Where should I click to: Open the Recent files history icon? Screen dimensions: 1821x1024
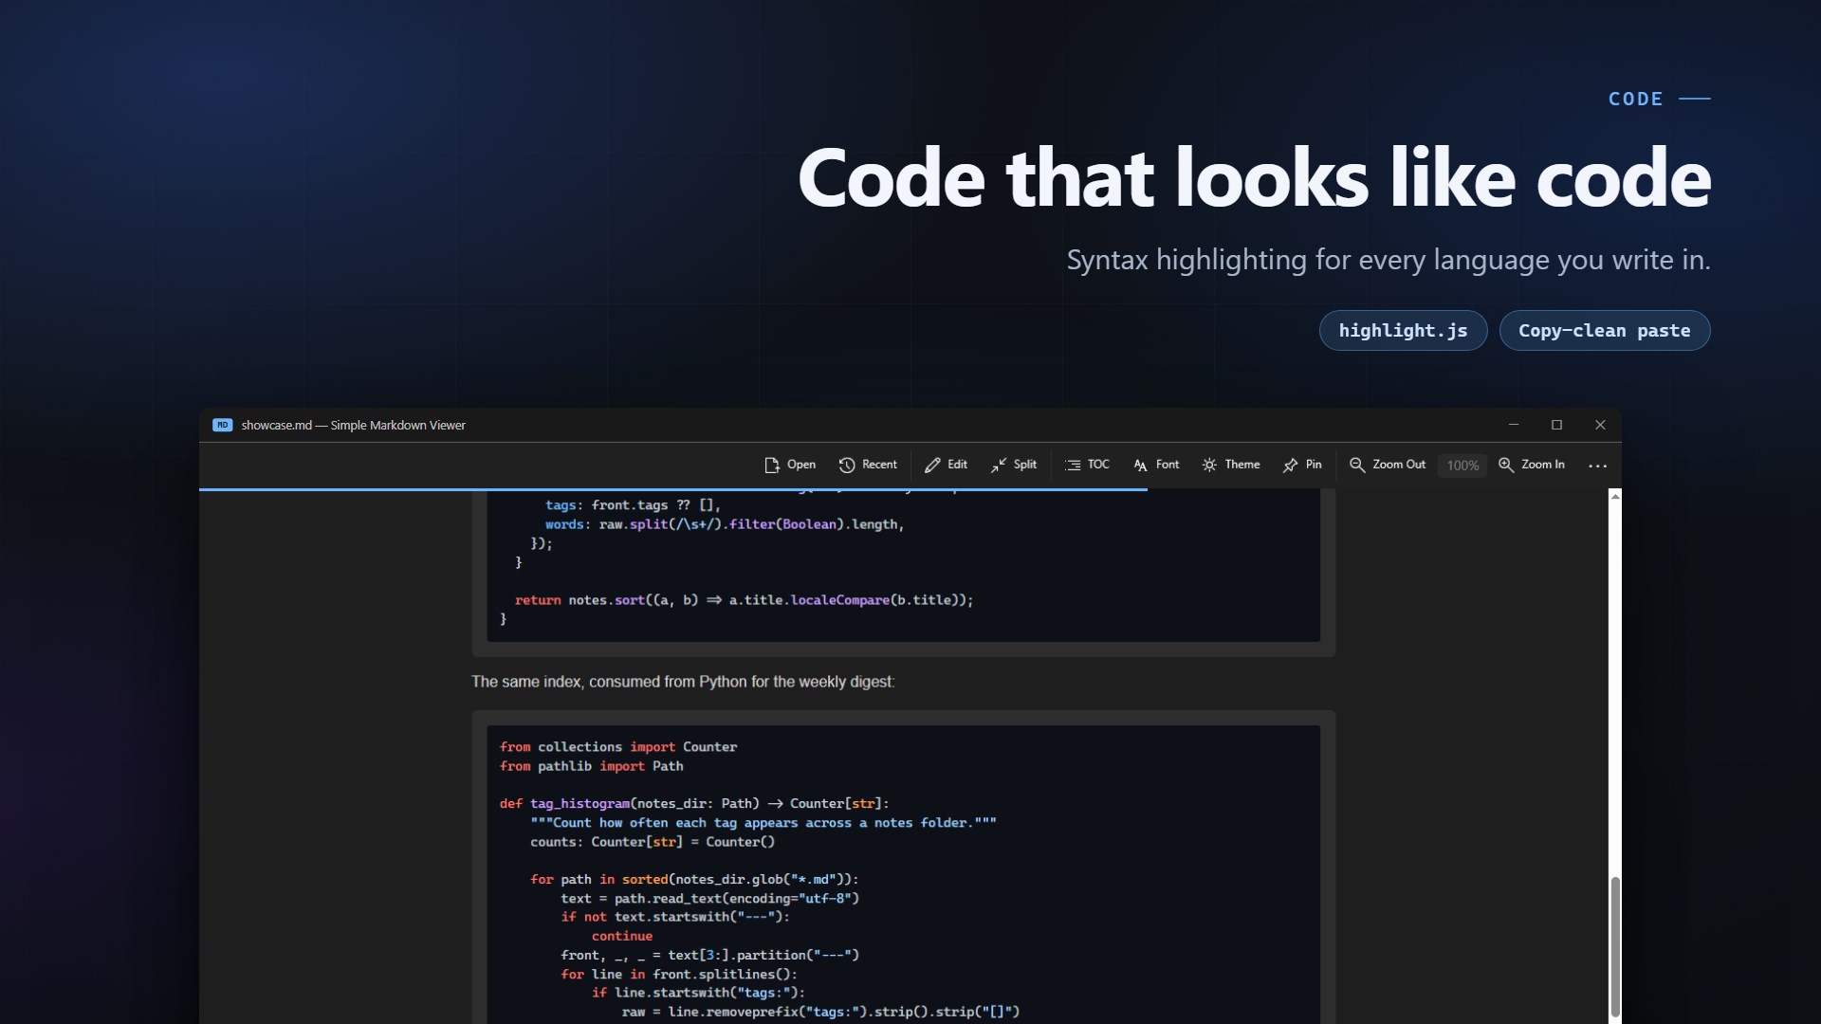[x=847, y=465]
